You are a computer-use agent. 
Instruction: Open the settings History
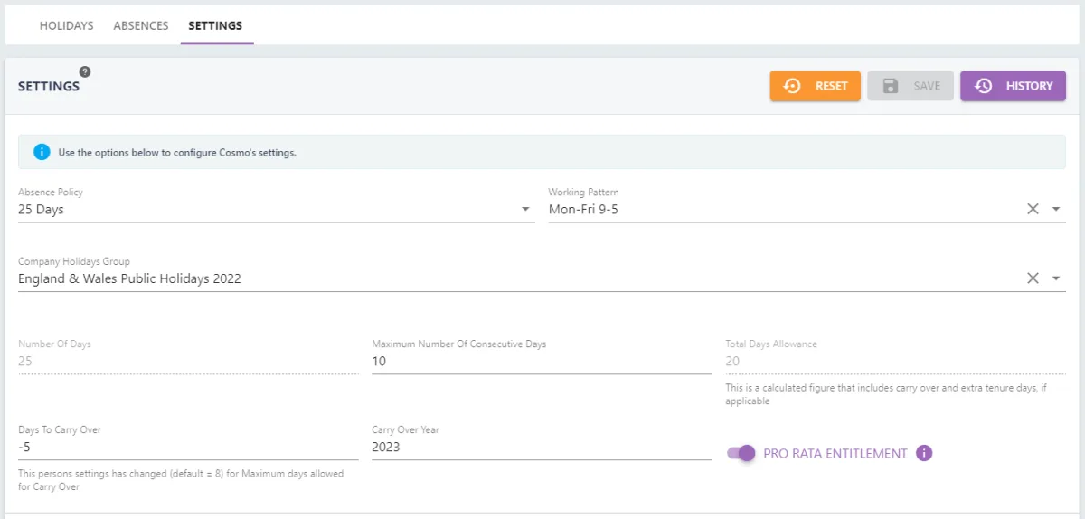1013,86
